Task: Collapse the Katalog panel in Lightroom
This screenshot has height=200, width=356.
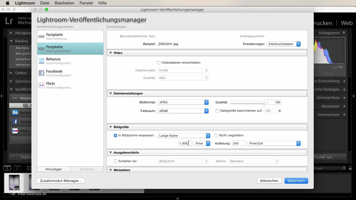Action: pos(11,41)
